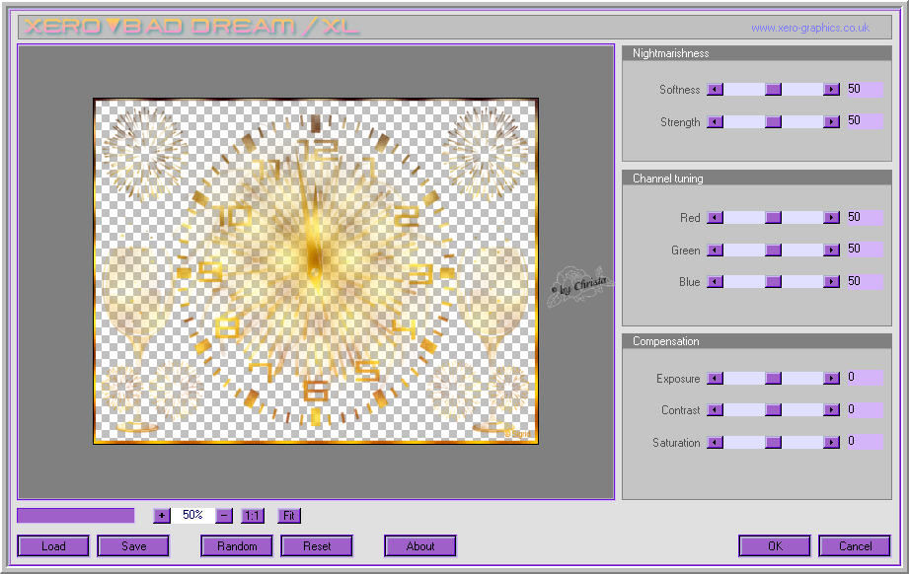Image resolution: width=909 pixels, height=574 pixels.
Task: Fit preview to window with Fit
Action: click(x=289, y=515)
